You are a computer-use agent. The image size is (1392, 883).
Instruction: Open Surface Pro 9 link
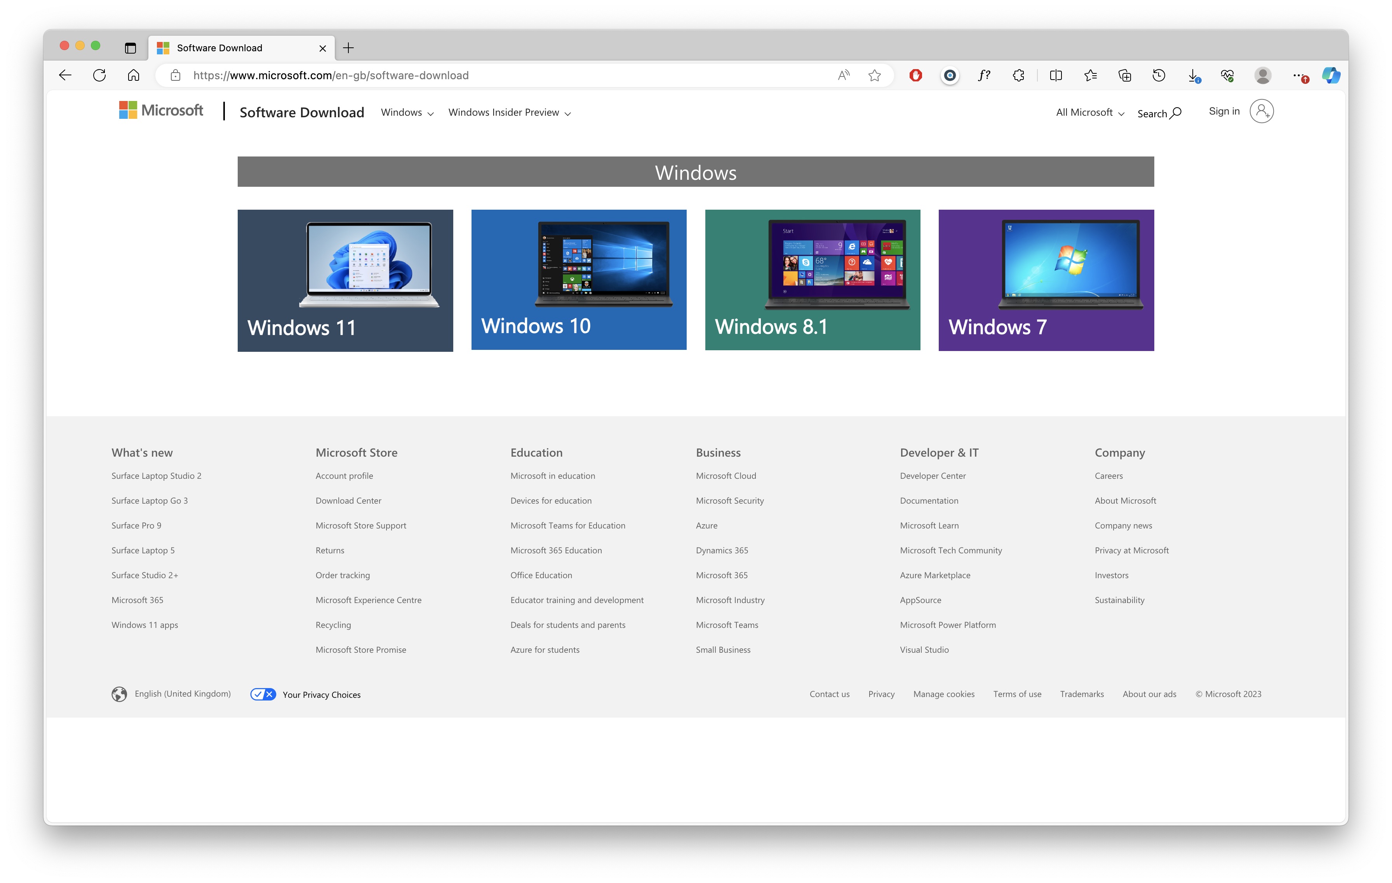pyautogui.click(x=136, y=525)
